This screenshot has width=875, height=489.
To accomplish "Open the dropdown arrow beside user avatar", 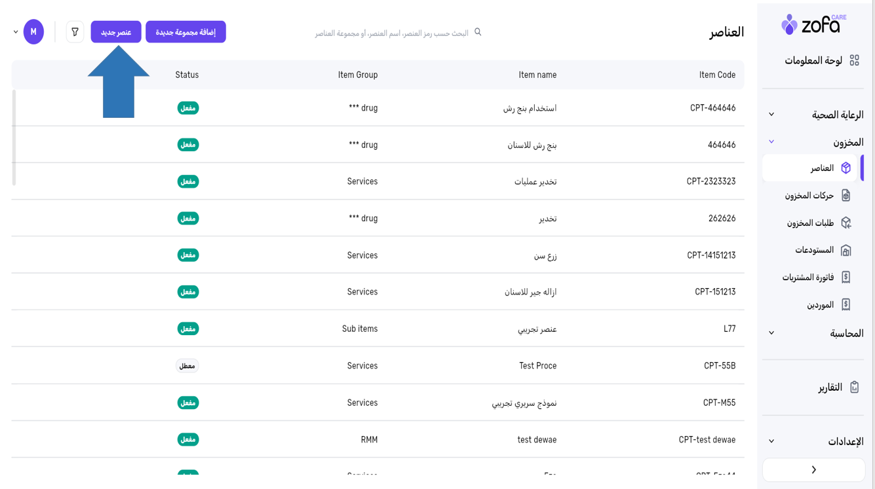I will tap(16, 32).
